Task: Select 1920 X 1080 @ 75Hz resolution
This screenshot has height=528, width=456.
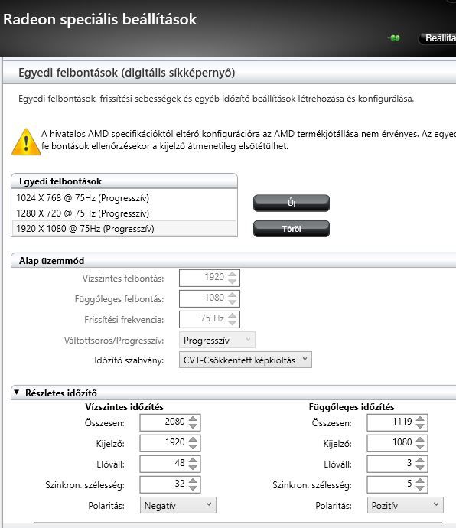Action: (x=124, y=229)
